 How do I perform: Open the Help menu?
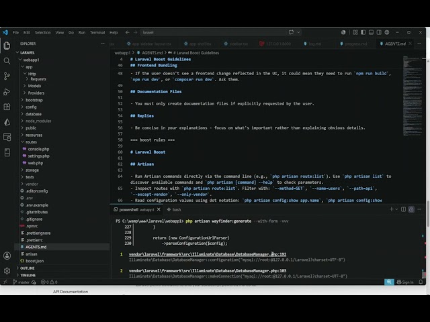click(x=114, y=32)
